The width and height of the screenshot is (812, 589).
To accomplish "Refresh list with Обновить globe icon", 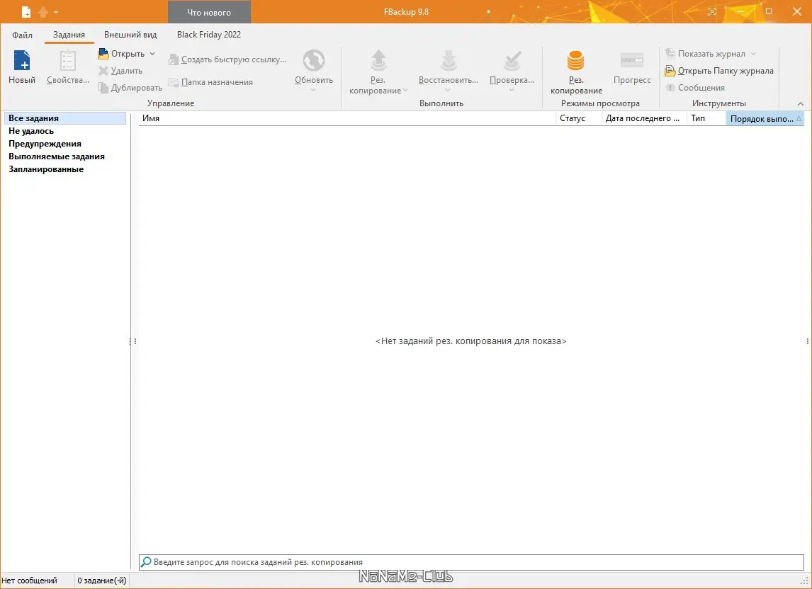I will pyautogui.click(x=314, y=61).
